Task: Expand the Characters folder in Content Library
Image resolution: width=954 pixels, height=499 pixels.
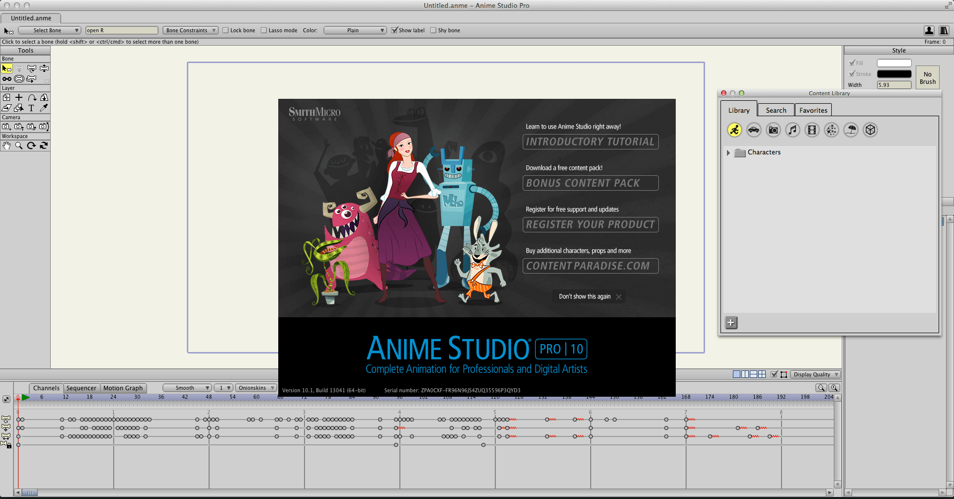Action: pos(728,153)
